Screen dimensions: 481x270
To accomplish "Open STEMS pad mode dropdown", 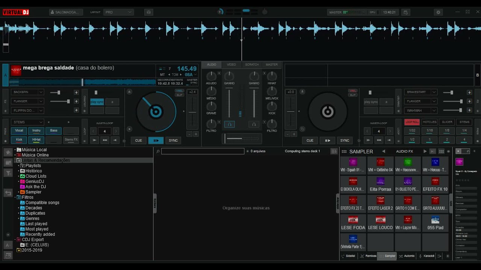I will click(27, 122).
